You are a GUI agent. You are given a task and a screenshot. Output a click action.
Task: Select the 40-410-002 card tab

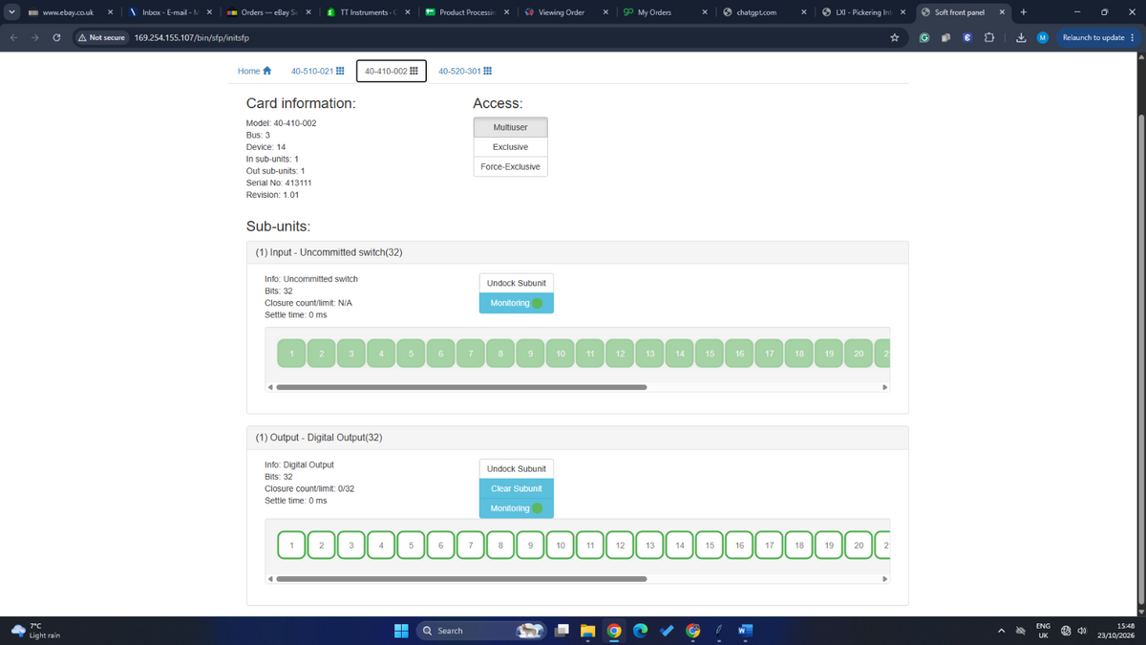(392, 72)
